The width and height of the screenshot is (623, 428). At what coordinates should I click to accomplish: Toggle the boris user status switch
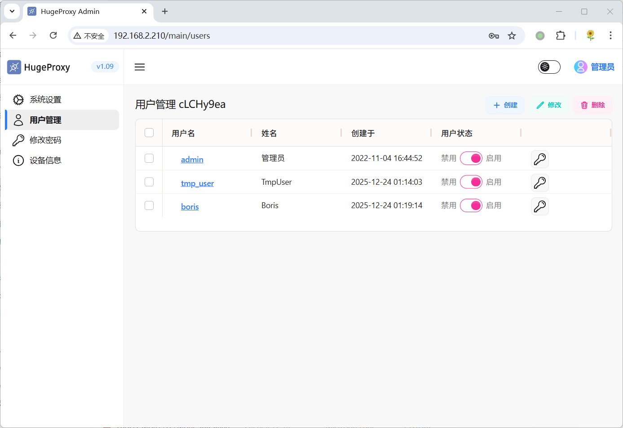[471, 205]
